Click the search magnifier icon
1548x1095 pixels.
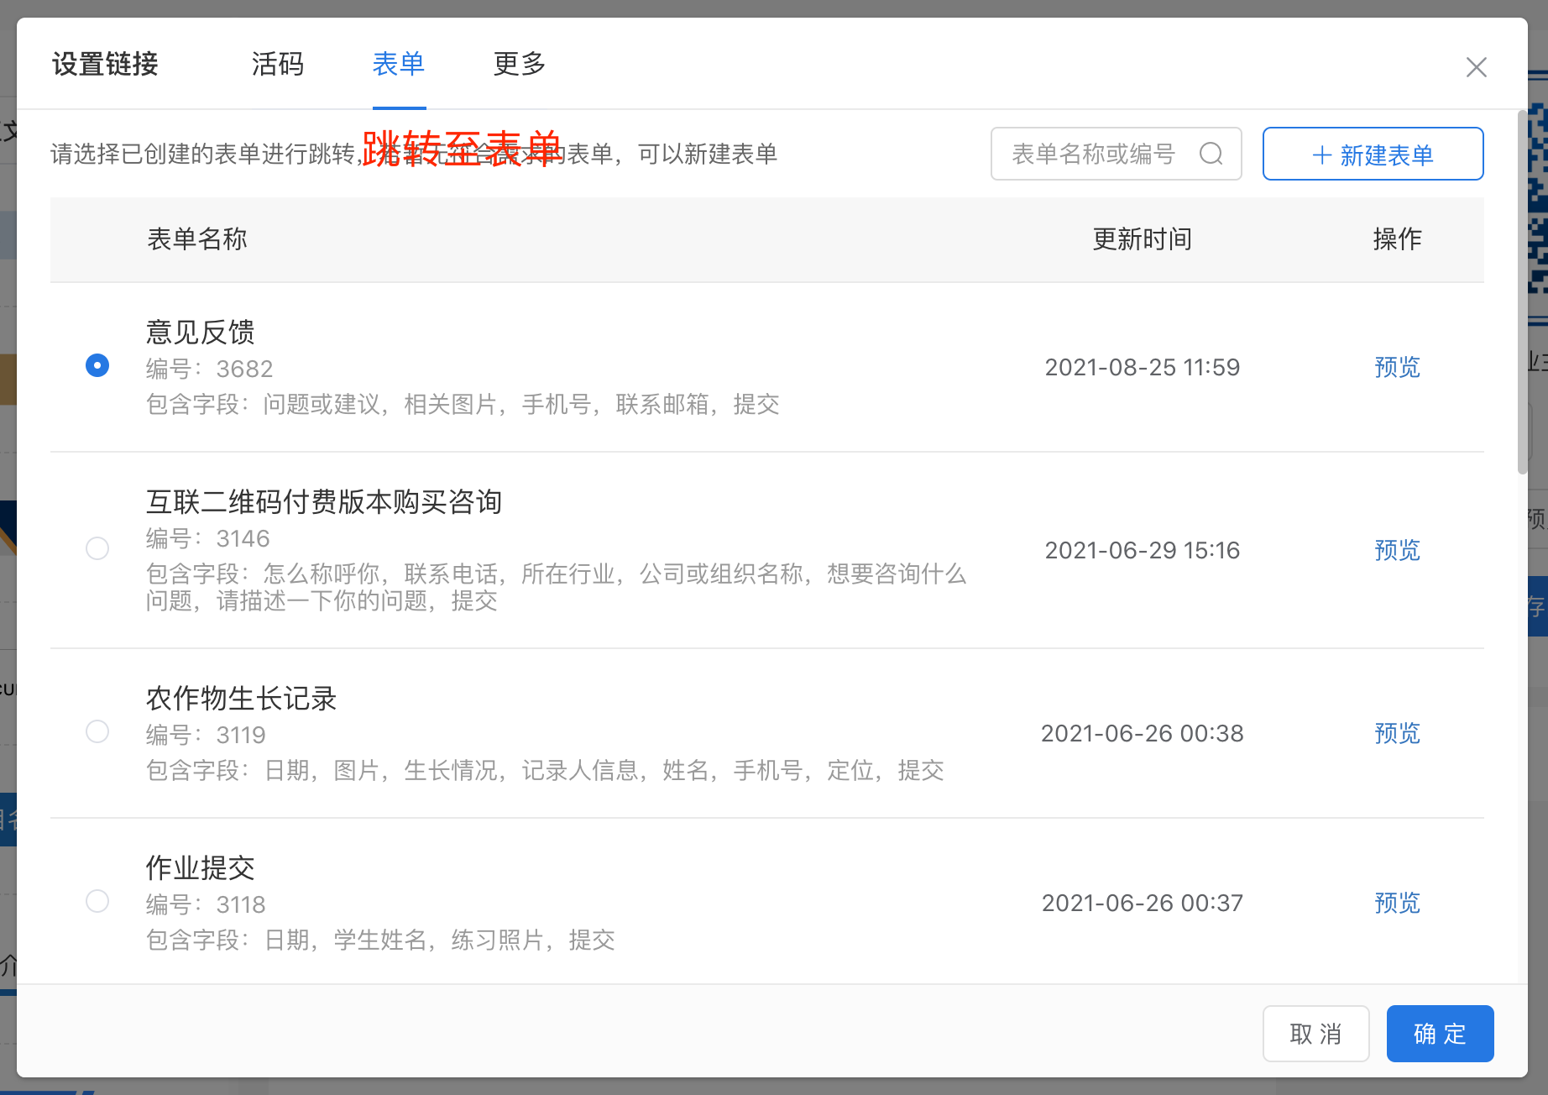point(1211,154)
